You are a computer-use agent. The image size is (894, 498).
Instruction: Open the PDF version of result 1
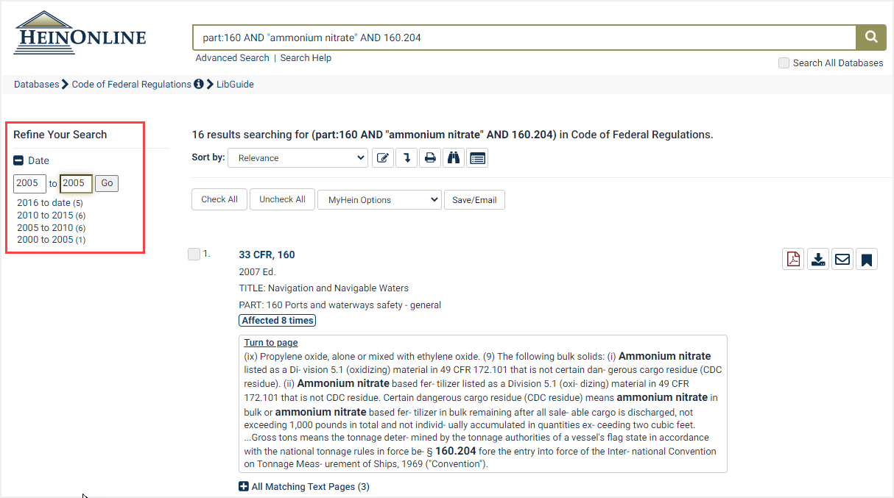[793, 259]
